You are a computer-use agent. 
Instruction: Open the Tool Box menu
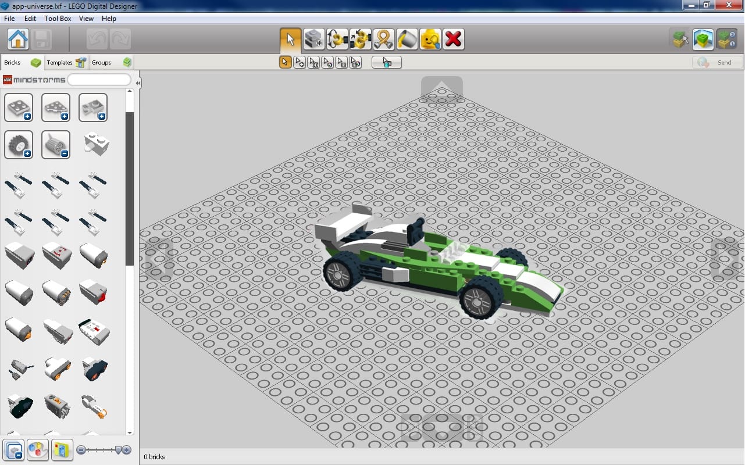tap(58, 19)
